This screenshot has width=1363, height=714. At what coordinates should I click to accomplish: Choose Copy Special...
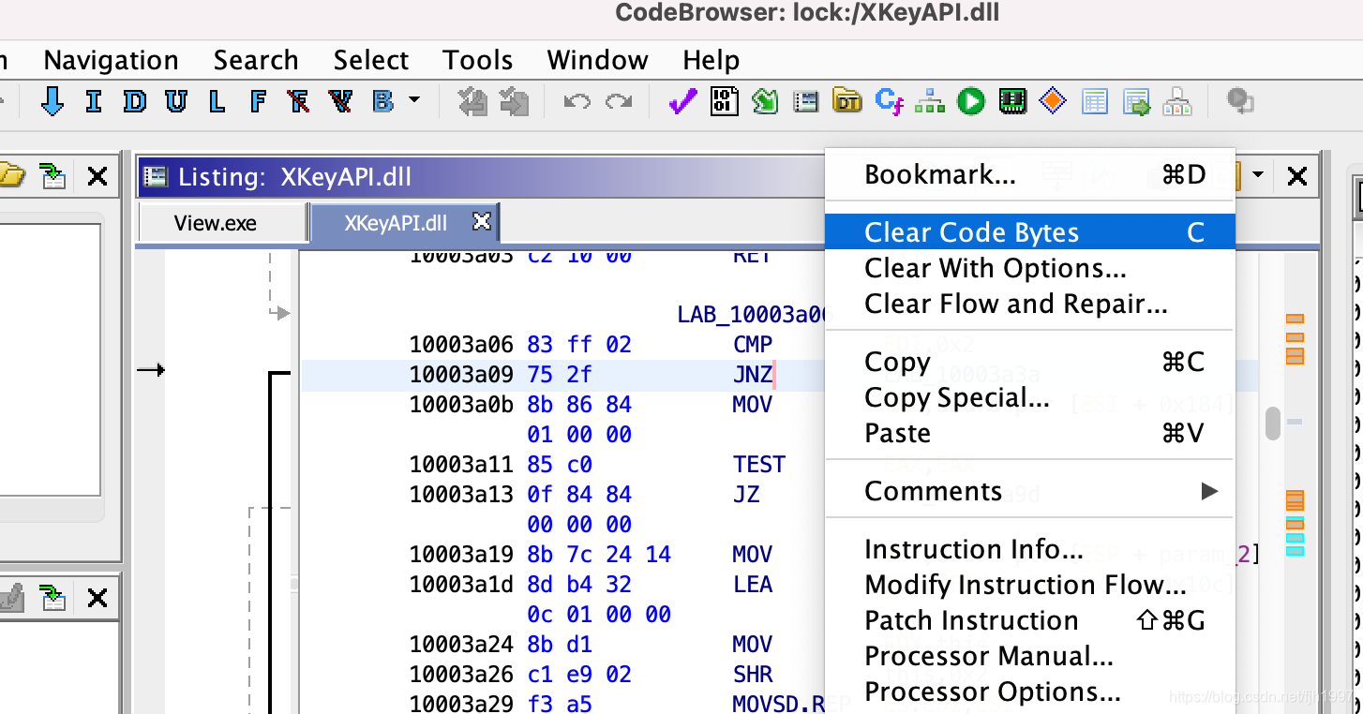[x=1030, y=397]
